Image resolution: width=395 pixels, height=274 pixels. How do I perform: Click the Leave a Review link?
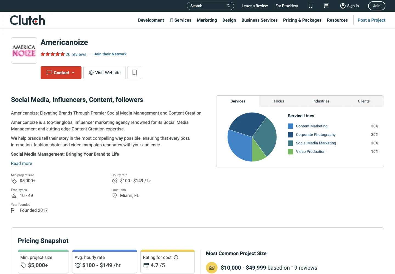coord(255,6)
